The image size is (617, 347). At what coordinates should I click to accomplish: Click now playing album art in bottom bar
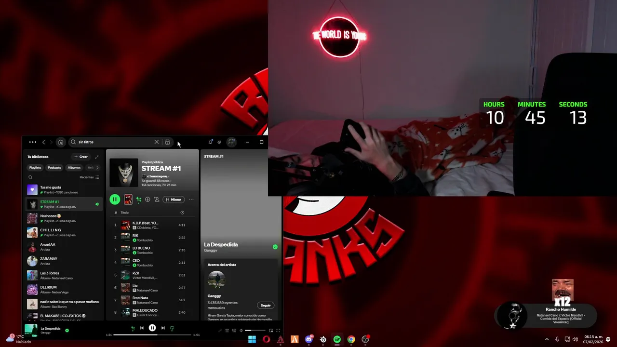[31, 330]
